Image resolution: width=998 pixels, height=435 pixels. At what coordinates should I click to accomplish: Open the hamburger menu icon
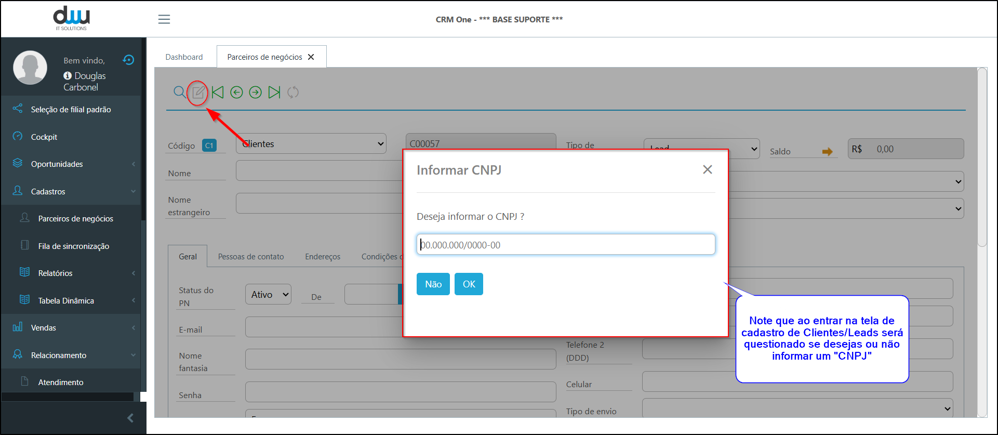tap(164, 19)
